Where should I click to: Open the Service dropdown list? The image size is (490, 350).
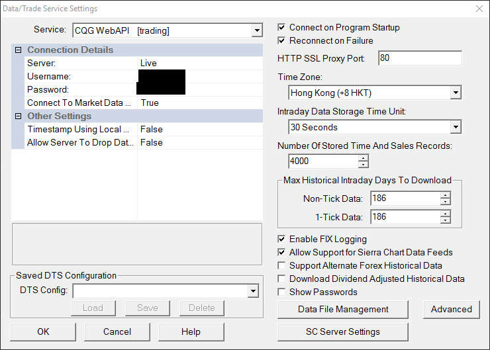coord(257,30)
